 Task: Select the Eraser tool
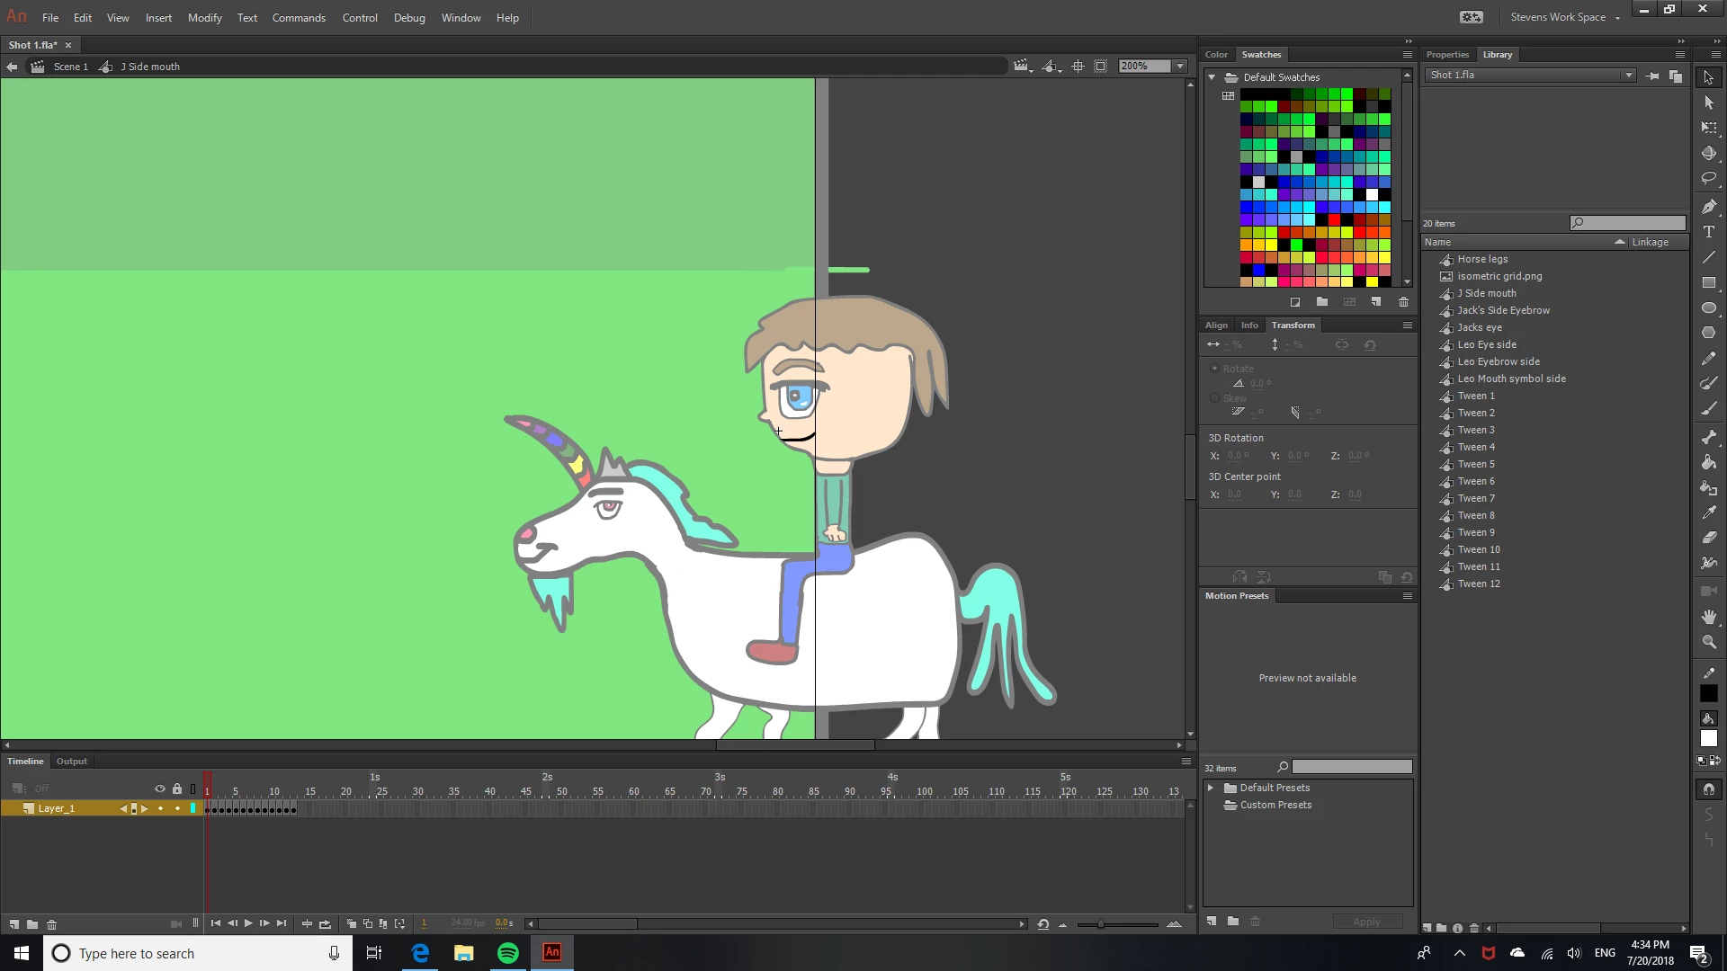pyautogui.click(x=1709, y=538)
